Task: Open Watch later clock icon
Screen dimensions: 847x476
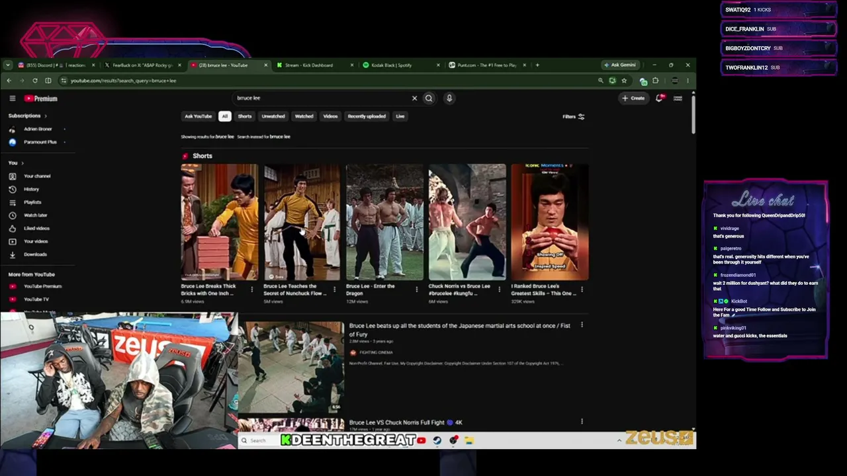Action: click(13, 215)
